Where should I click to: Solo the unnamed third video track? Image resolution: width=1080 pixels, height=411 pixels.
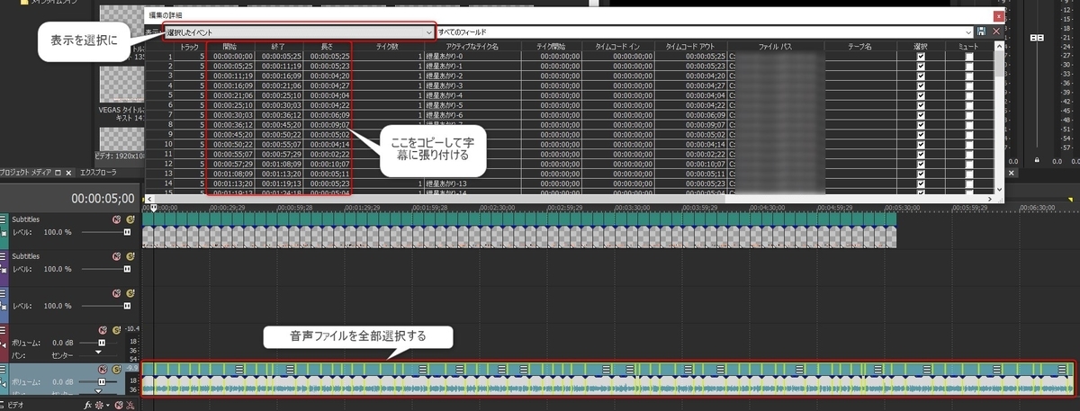(130, 293)
